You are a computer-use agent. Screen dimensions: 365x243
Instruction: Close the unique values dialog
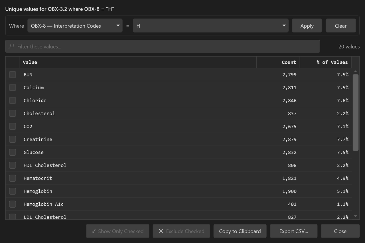point(340,231)
